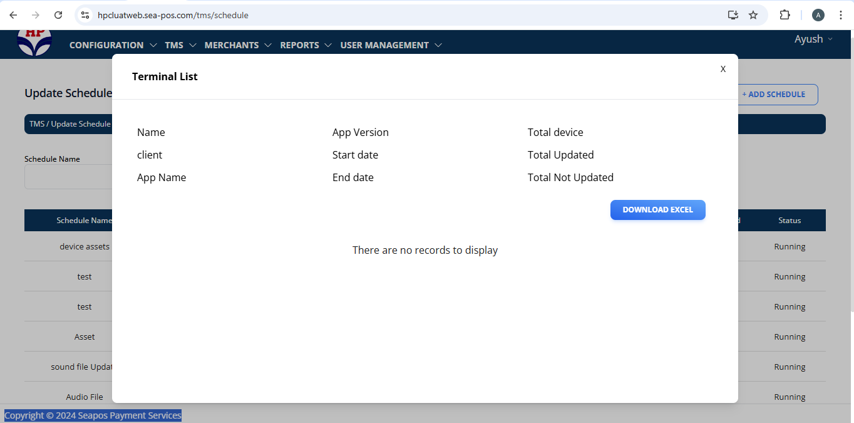Expand the CONFIGURATION menu
The image size is (854, 423).
tap(113, 45)
